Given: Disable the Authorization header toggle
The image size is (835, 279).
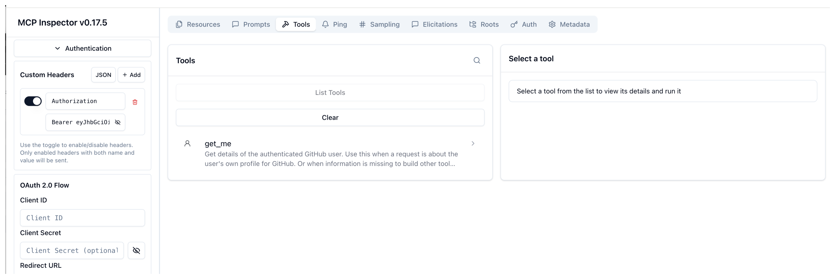Looking at the screenshot, I should (33, 101).
